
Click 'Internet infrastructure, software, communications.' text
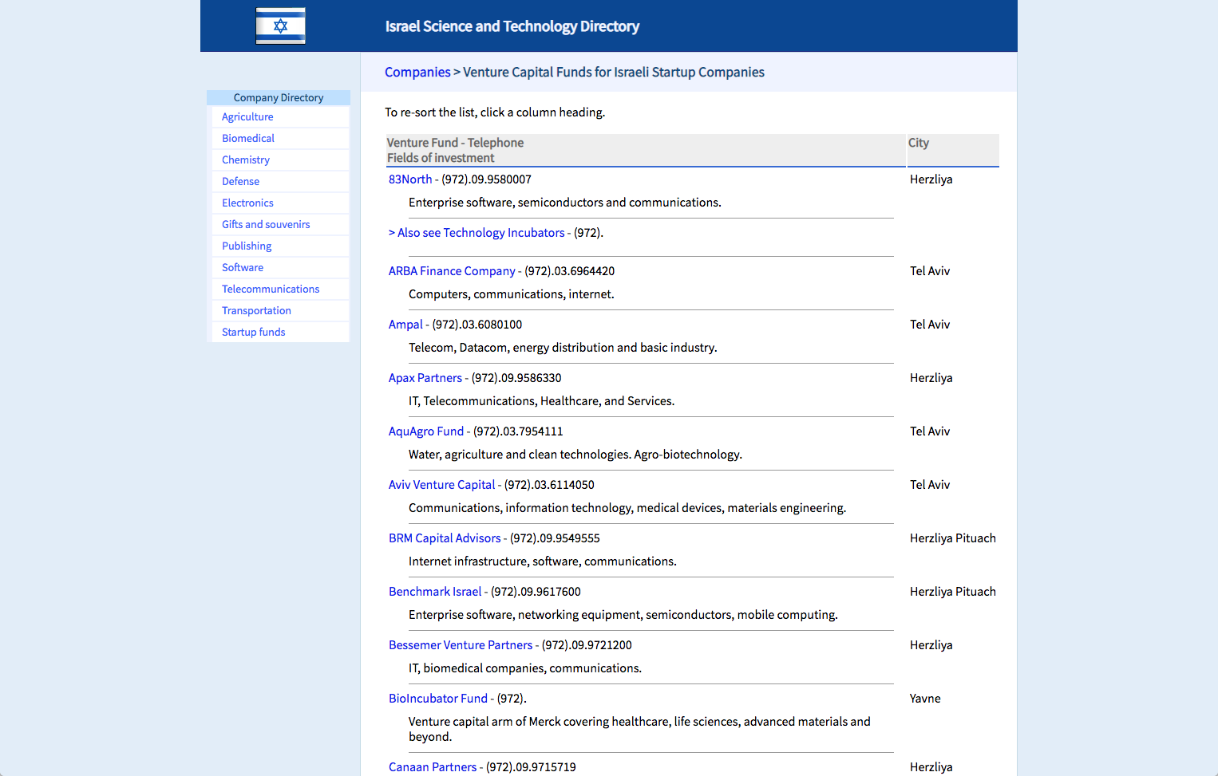543,561
